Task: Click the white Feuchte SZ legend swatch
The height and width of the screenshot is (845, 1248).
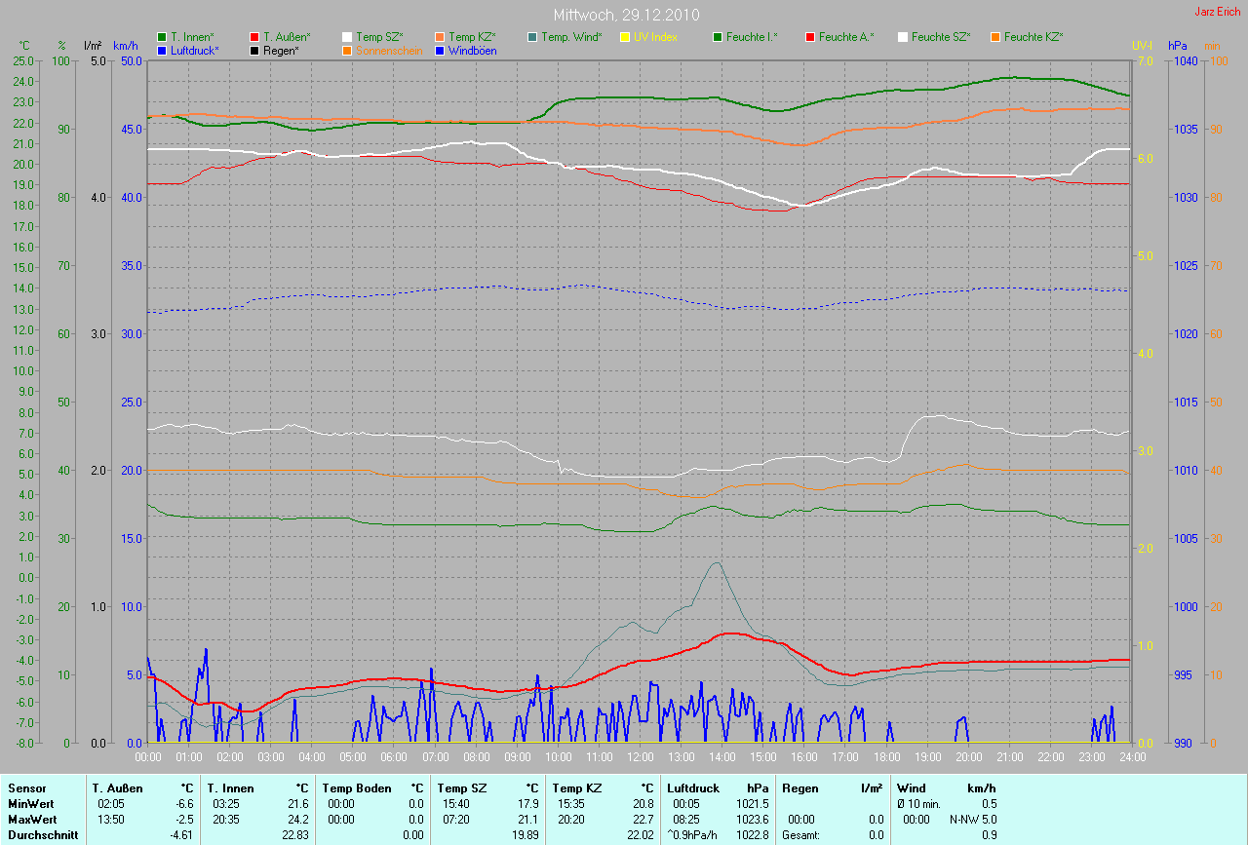Action: click(903, 37)
